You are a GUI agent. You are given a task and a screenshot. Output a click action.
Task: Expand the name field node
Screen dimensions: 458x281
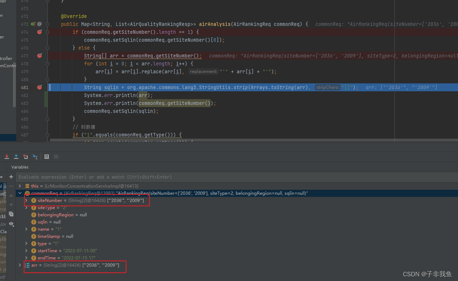point(27,229)
